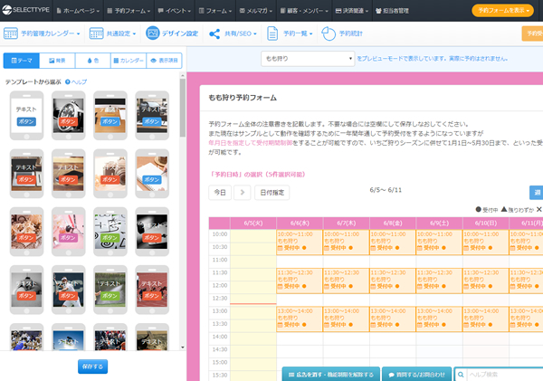Click the ヘルプ help link icon

pos(67,81)
